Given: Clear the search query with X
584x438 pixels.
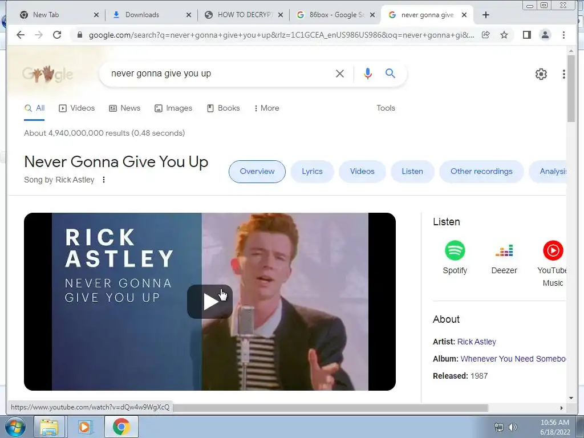Looking at the screenshot, I should pyautogui.click(x=340, y=74).
